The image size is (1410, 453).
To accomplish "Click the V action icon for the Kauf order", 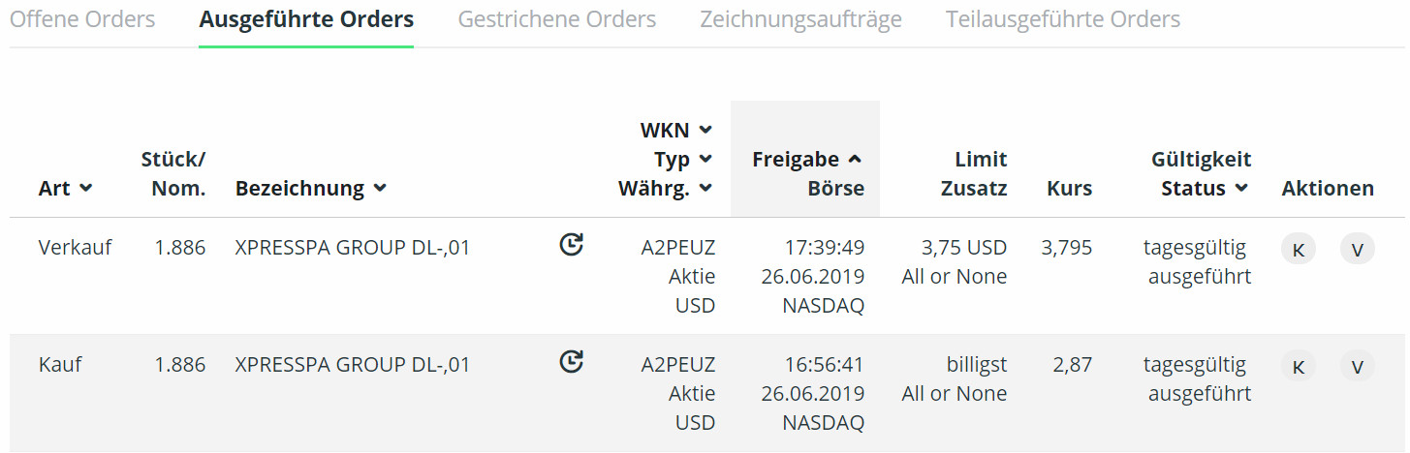I will pyautogui.click(x=1358, y=367).
